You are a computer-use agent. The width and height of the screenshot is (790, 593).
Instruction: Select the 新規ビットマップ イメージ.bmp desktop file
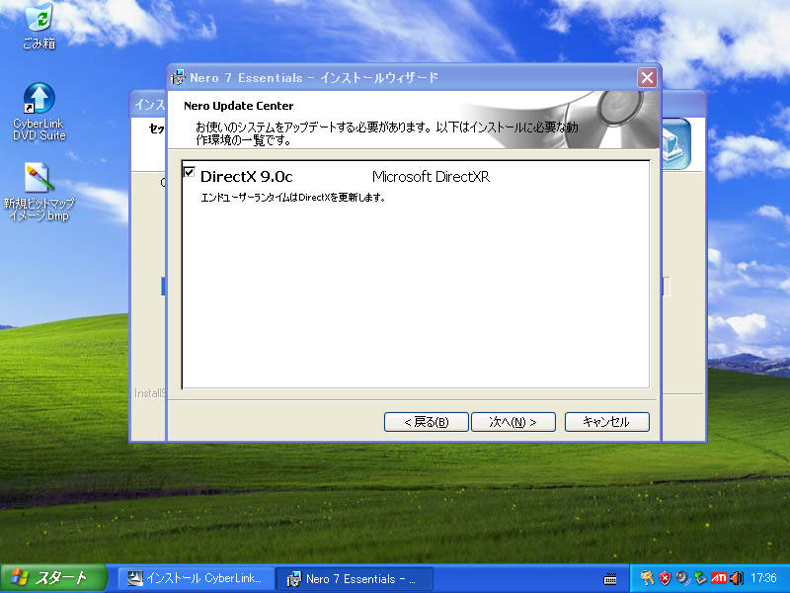(39, 192)
